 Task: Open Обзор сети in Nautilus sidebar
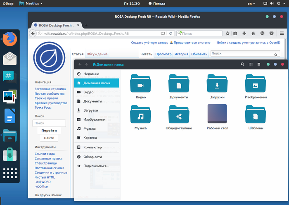click(x=97, y=157)
